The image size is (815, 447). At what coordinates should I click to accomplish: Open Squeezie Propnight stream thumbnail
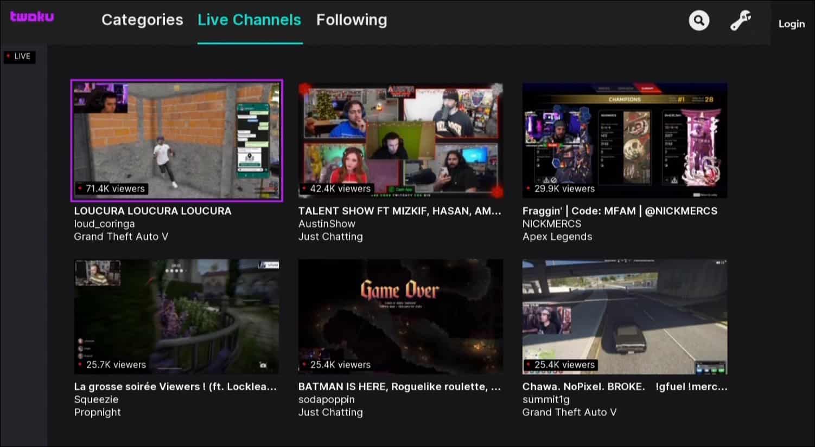[177, 316]
